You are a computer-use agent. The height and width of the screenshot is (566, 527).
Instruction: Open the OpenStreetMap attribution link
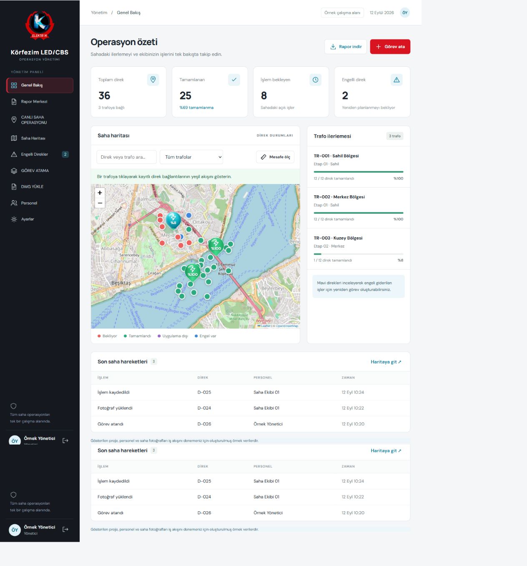point(287,326)
